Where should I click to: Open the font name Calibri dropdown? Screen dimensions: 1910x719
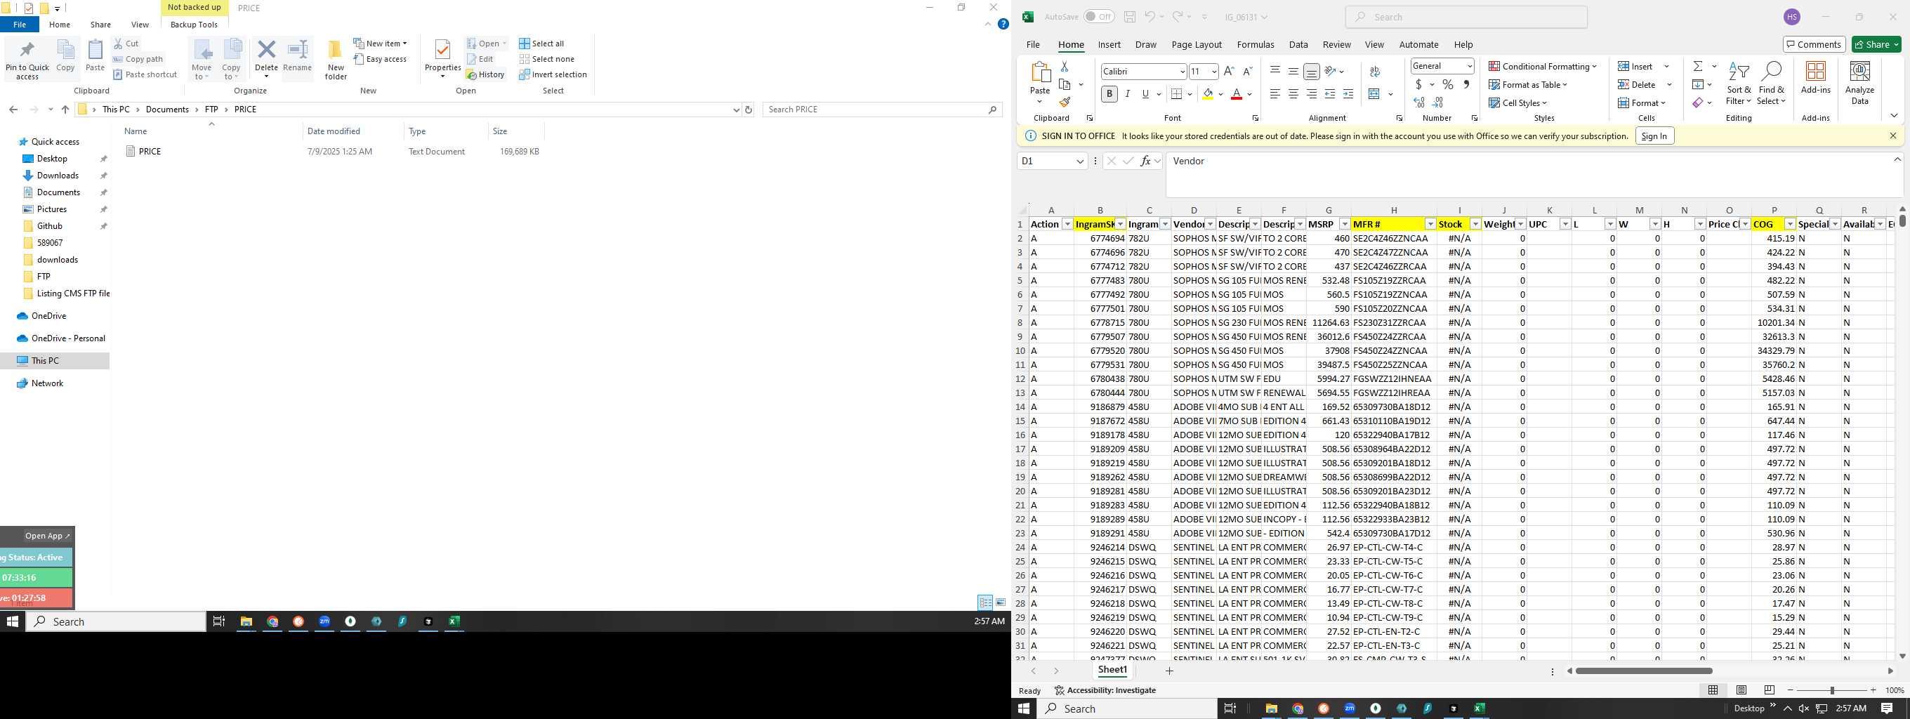(x=1182, y=72)
